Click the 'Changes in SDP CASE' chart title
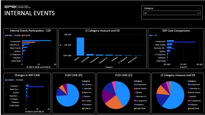This screenshot has width=205, height=115. point(27,75)
